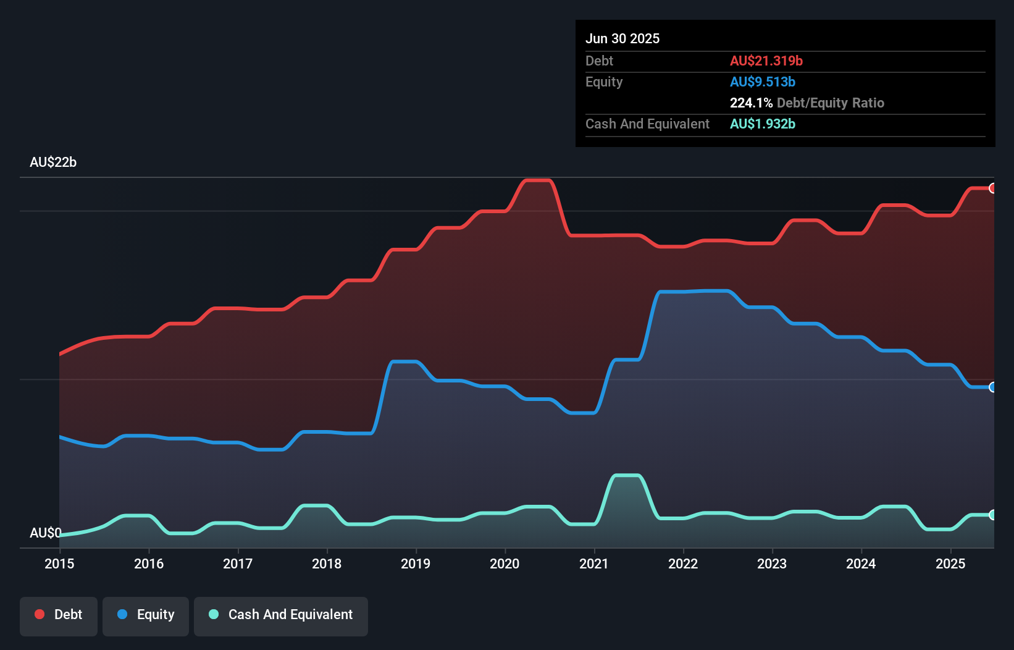
Task: Click the AU$22b y-axis label
Action: (x=53, y=162)
